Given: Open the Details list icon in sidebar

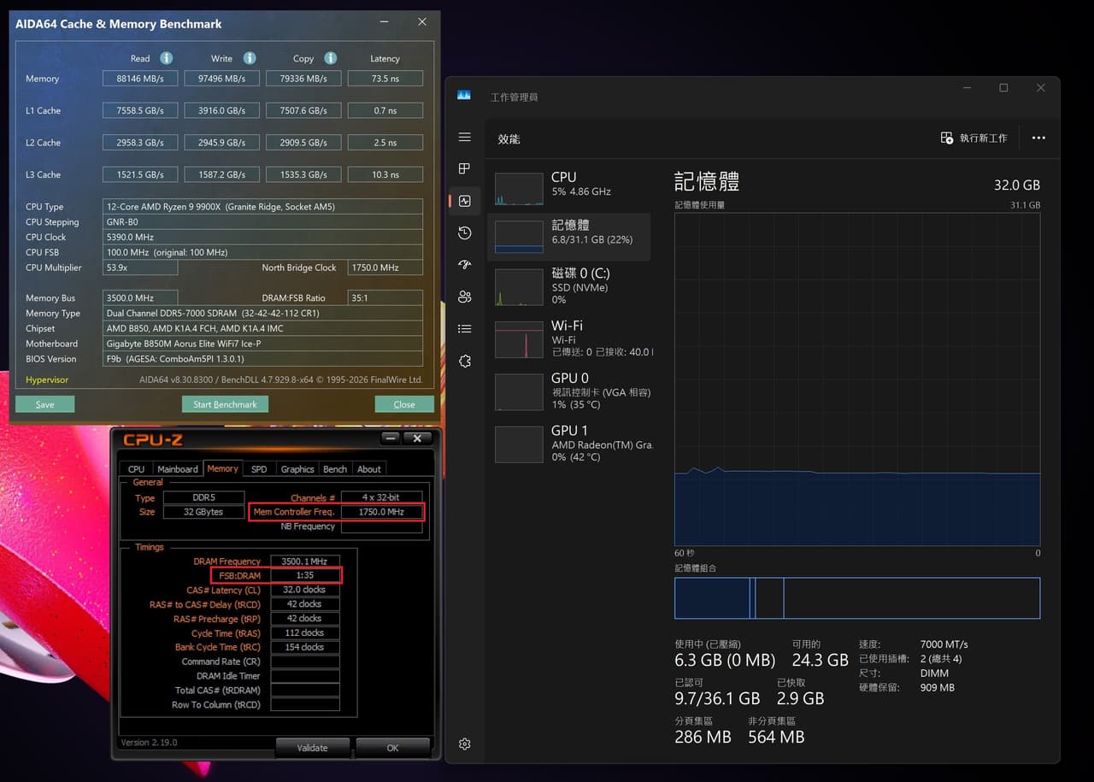Looking at the screenshot, I should tap(464, 329).
